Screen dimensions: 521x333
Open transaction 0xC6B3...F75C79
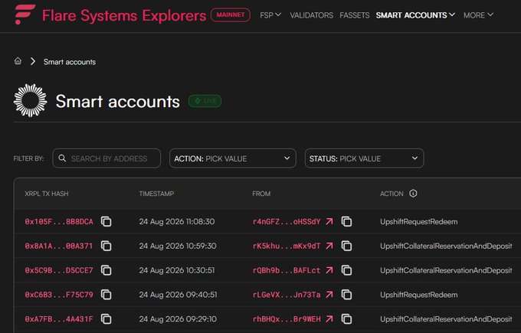(59, 295)
